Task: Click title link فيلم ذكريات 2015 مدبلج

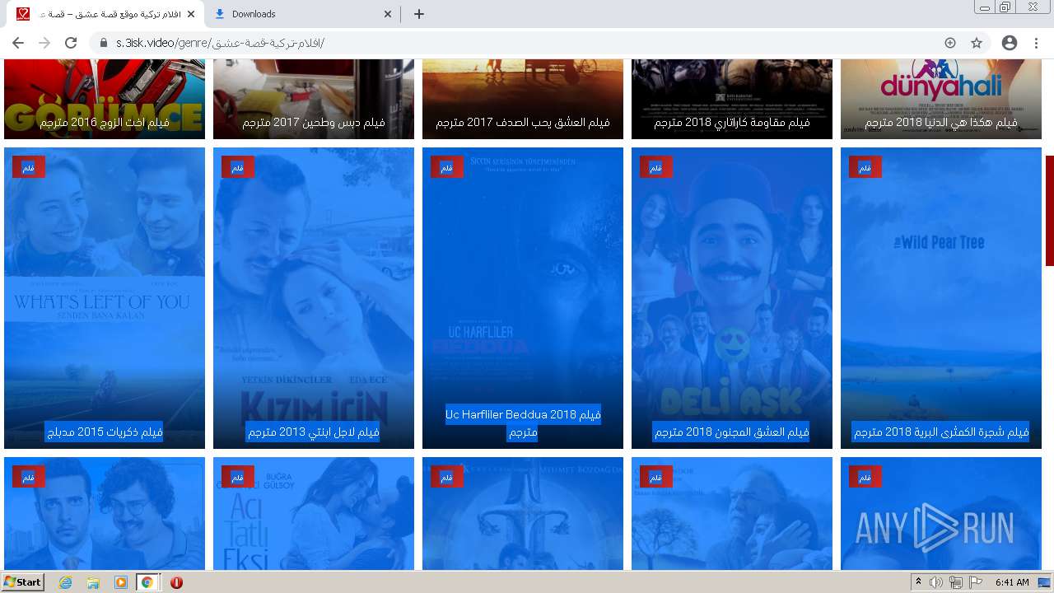Action: (x=105, y=432)
